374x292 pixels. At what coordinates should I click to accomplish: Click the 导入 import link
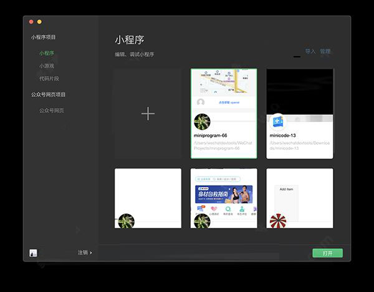pos(310,51)
